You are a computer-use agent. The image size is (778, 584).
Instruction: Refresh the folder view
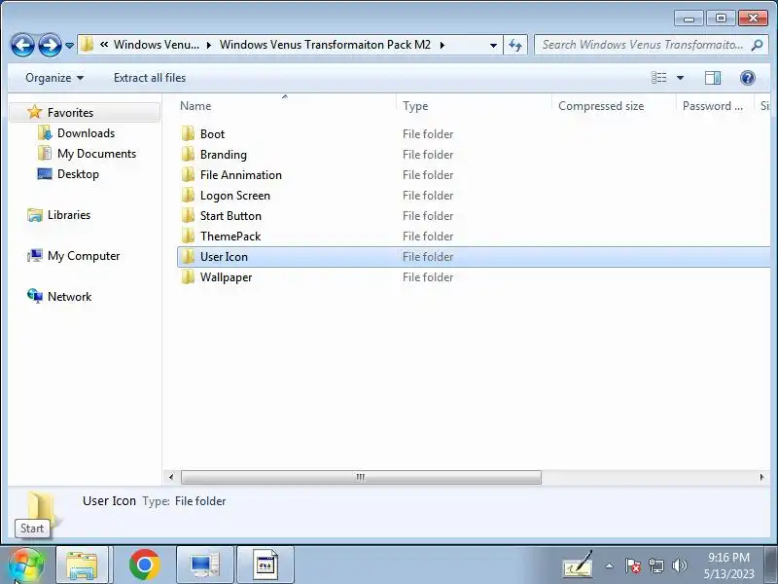pyautogui.click(x=515, y=45)
